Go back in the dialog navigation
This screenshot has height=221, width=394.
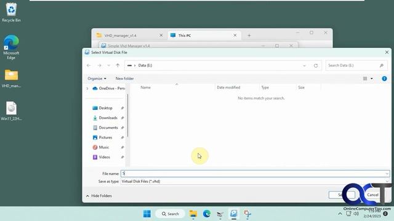point(89,66)
